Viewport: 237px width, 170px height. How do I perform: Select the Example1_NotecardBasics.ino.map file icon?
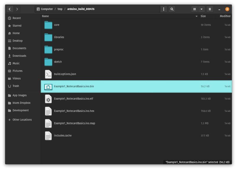48,123
